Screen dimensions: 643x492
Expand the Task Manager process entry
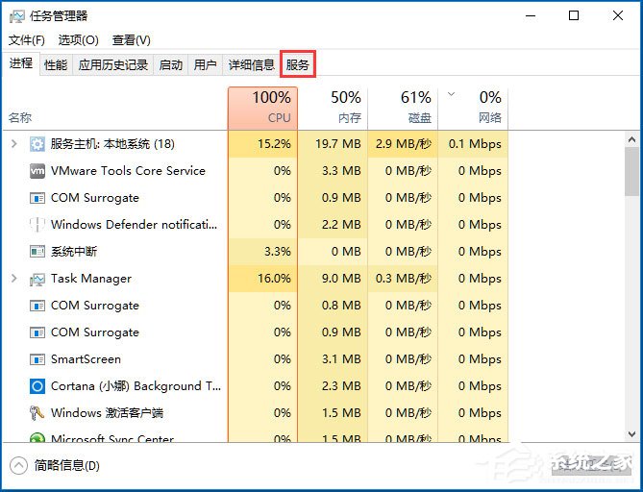(x=13, y=279)
